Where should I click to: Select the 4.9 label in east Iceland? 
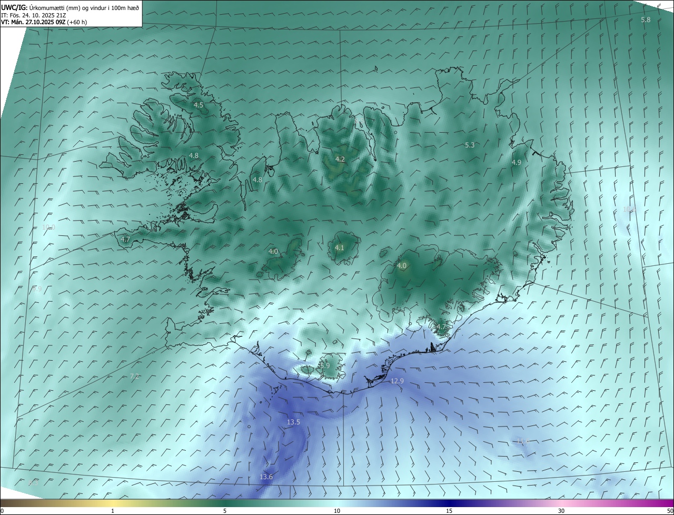coord(516,163)
